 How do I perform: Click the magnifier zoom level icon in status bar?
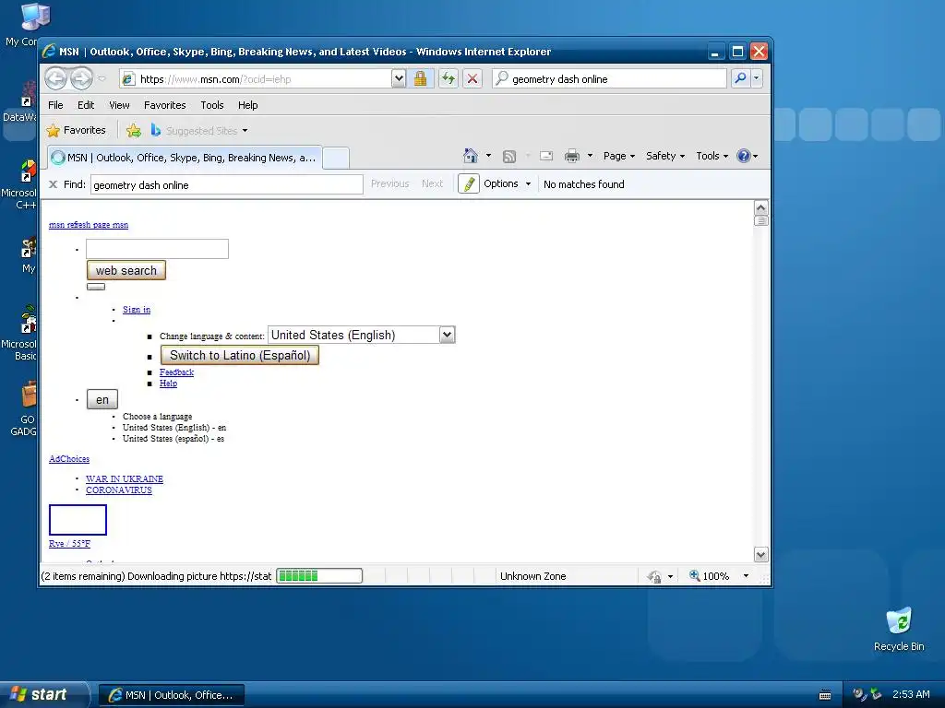point(695,575)
